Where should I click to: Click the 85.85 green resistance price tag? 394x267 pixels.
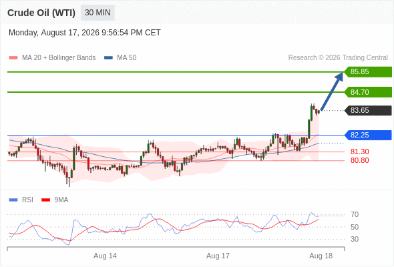[368, 72]
